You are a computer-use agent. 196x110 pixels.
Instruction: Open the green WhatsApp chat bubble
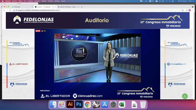click(x=185, y=96)
